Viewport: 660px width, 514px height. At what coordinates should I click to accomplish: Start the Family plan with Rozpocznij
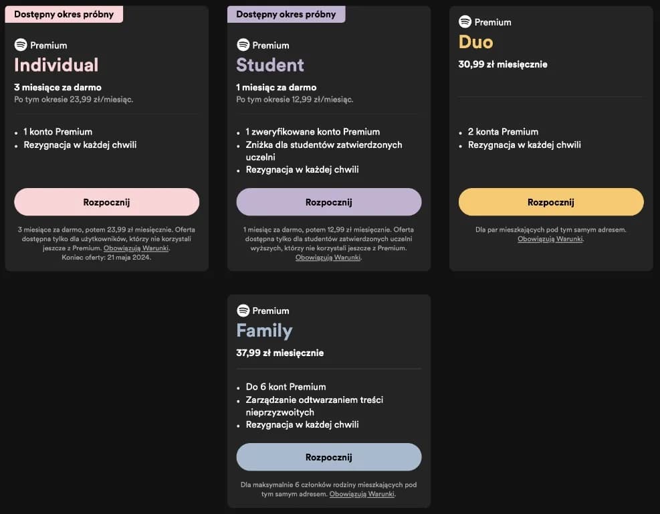click(x=328, y=456)
